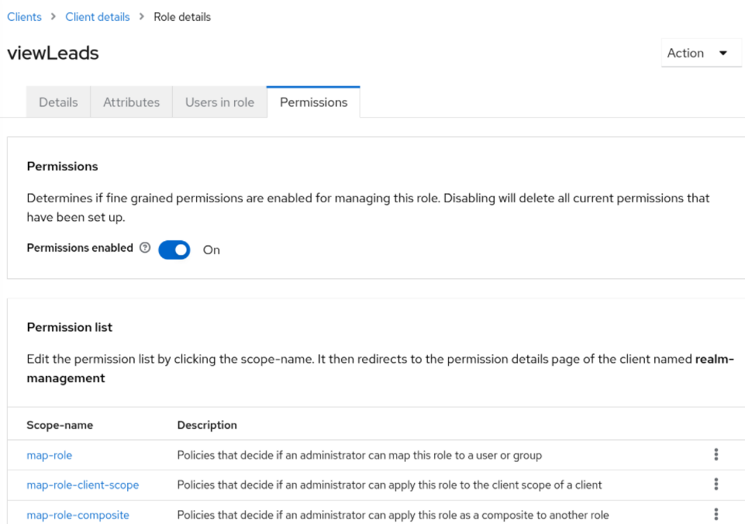Open the Users in role tab
The image size is (745, 524).
click(219, 102)
